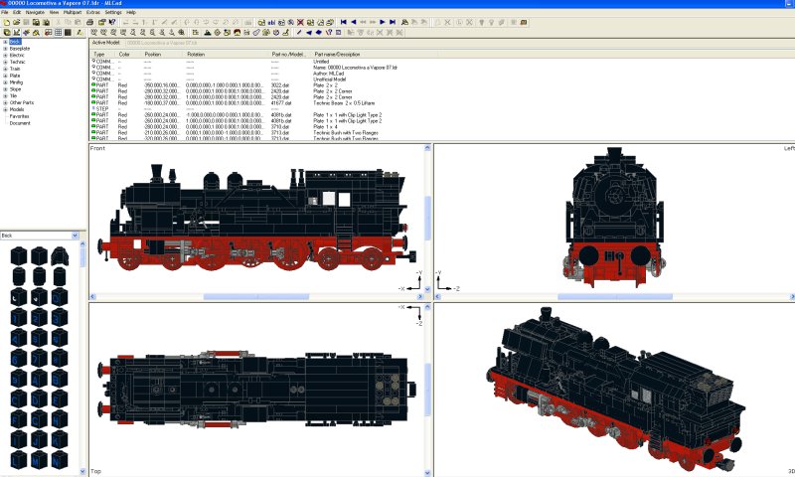Click the minifig head generator icon
Image resolution: width=795 pixels, height=477 pixels.
[237, 32]
